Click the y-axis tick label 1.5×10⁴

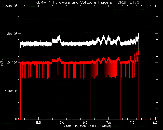(x=11, y=34)
